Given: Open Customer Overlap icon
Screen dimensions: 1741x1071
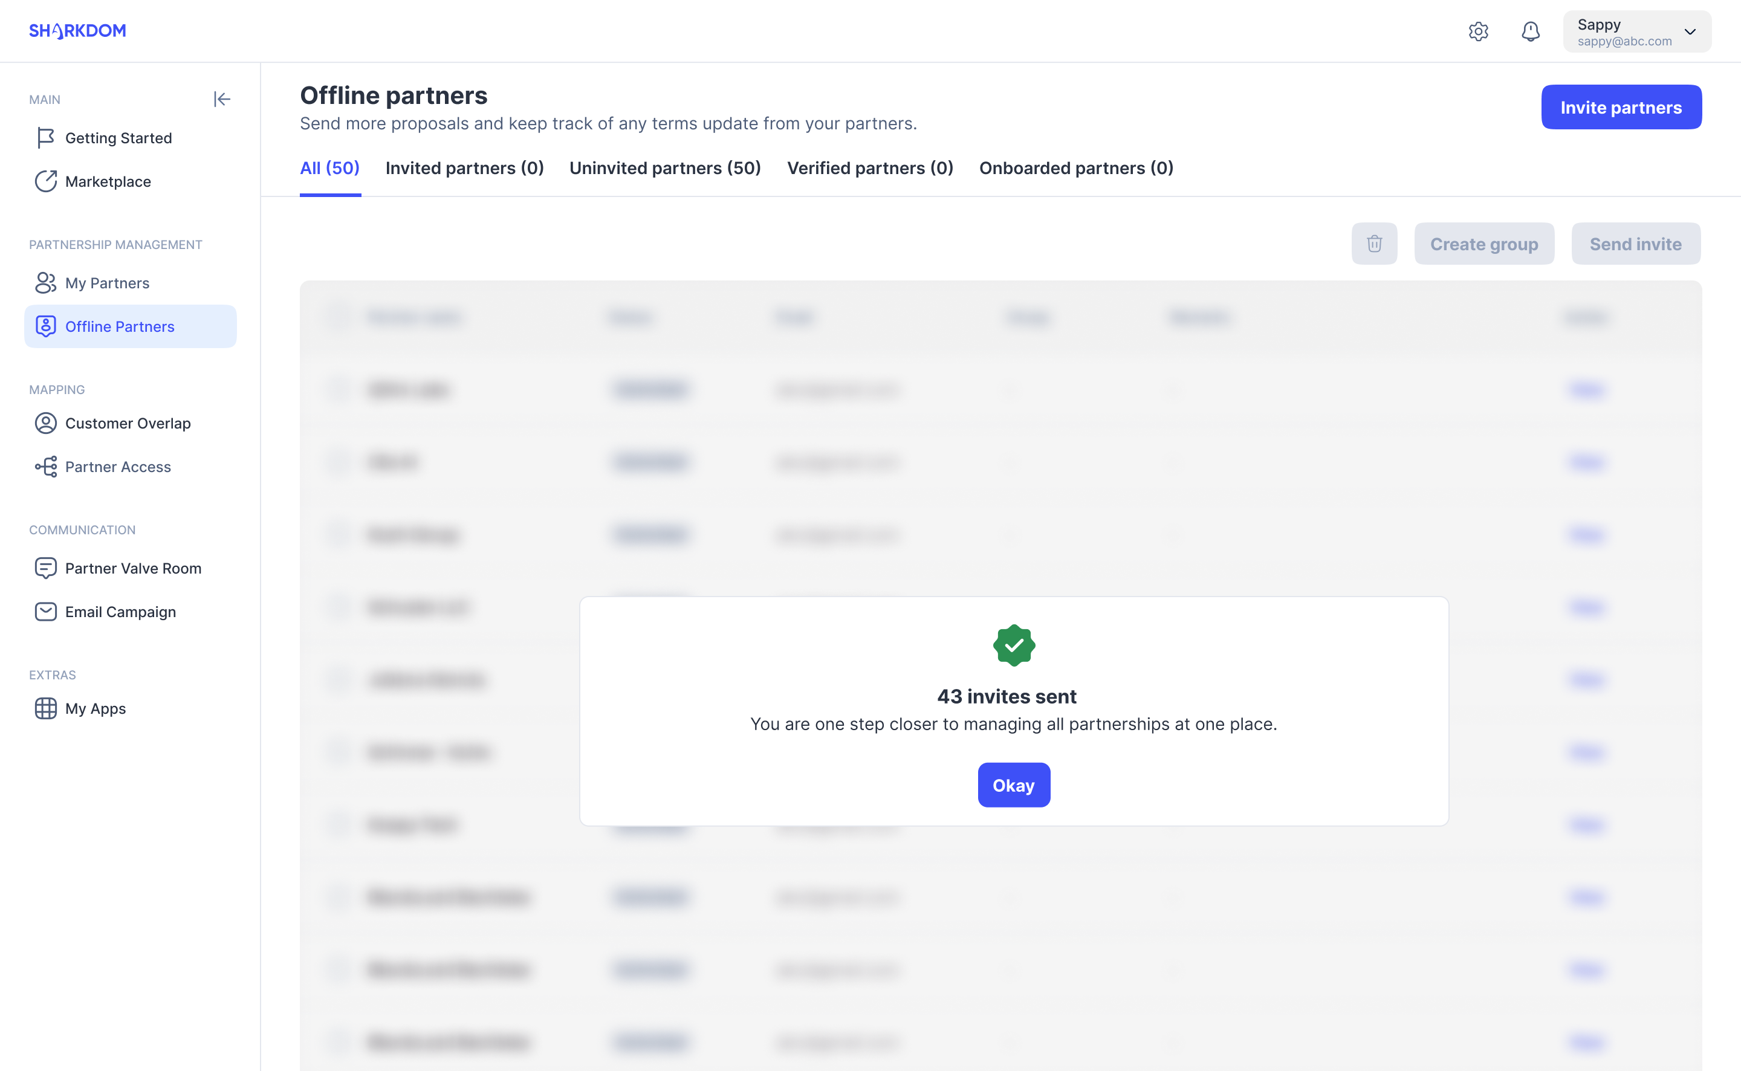Looking at the screenshot, I should coord(45,423).
